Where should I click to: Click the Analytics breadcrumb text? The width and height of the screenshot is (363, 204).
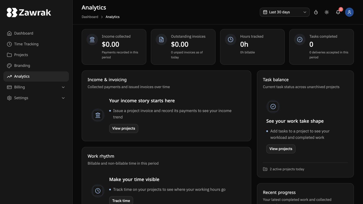tap(113, 17)
